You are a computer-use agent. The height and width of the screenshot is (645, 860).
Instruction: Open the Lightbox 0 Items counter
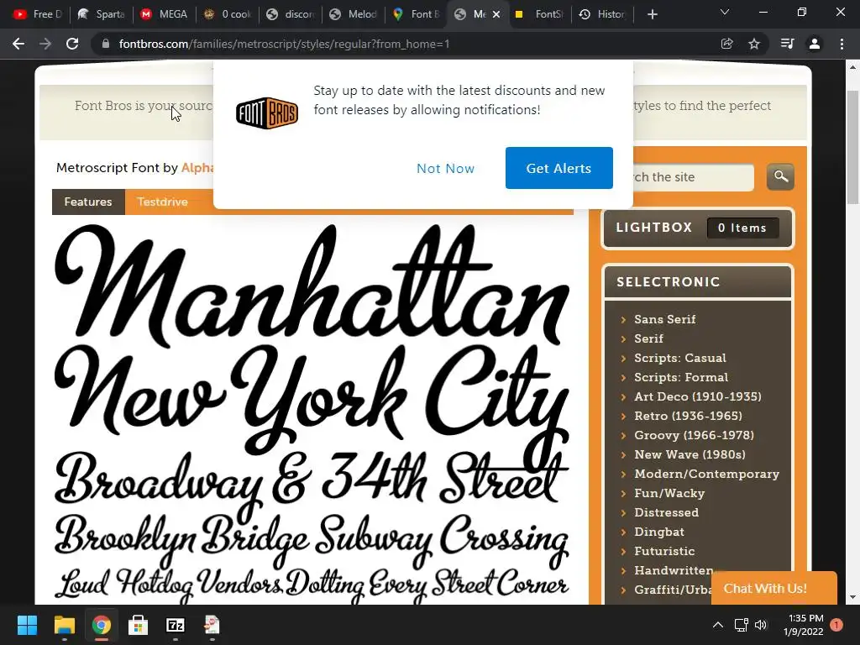click(742, 228)
